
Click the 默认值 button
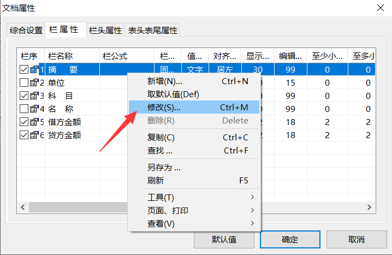click(224, 239)
